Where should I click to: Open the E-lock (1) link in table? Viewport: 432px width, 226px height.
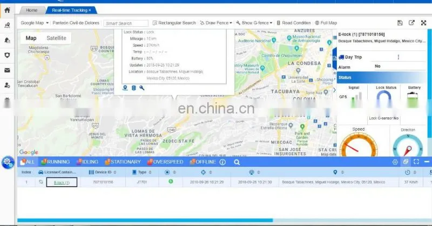click(62, 182)
